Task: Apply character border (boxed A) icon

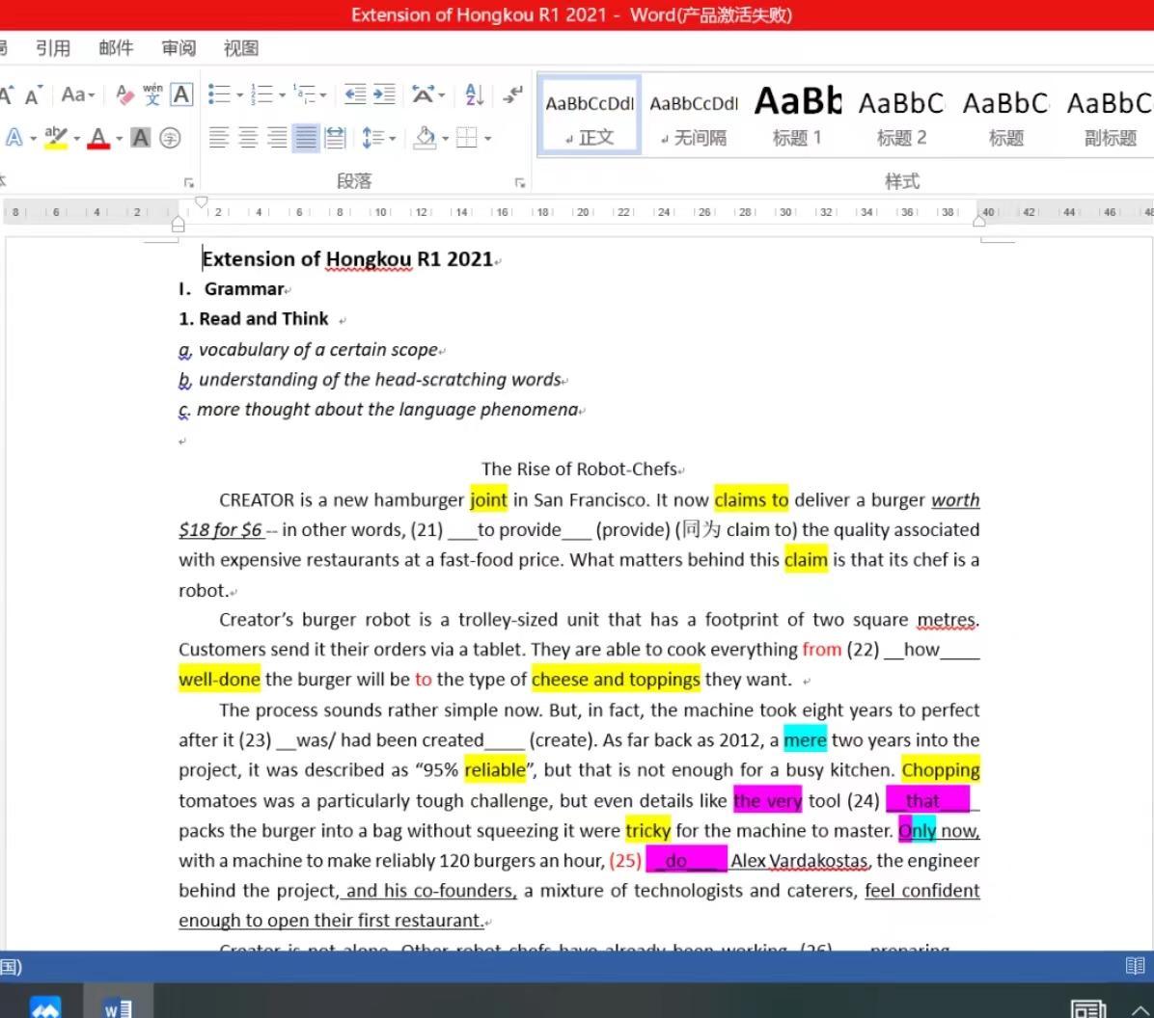Action: coord(181,94)
